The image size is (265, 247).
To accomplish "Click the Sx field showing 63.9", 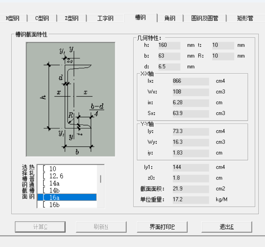I will click(191, 114).
